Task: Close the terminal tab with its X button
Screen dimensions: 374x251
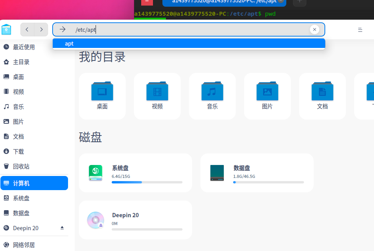Action: (281, 1)
